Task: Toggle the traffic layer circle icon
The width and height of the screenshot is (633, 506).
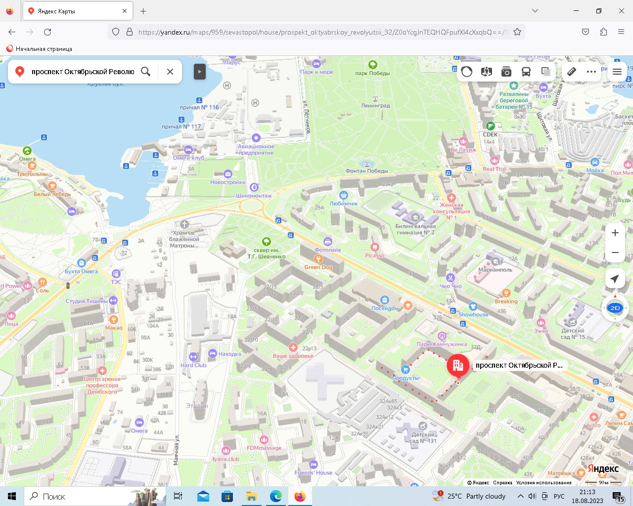Action: click(x=467, y=72)
